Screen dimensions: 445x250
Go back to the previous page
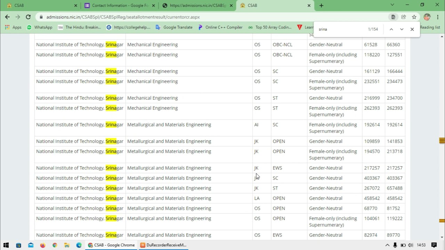point(7,17)
